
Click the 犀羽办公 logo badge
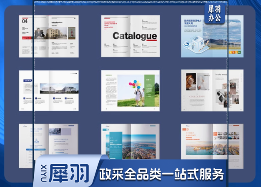(215, 13)
